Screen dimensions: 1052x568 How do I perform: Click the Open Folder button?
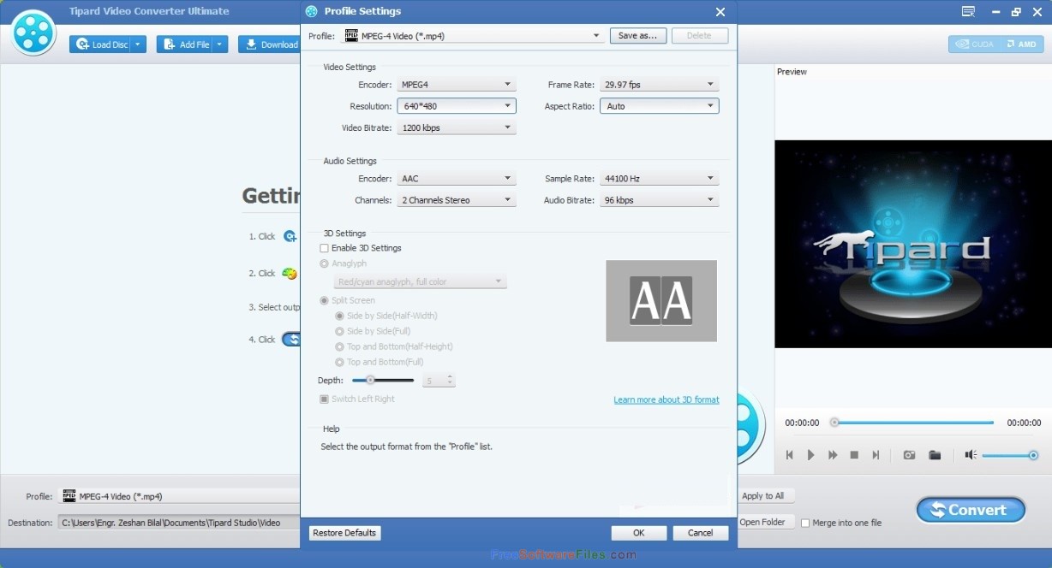[762, 522]
